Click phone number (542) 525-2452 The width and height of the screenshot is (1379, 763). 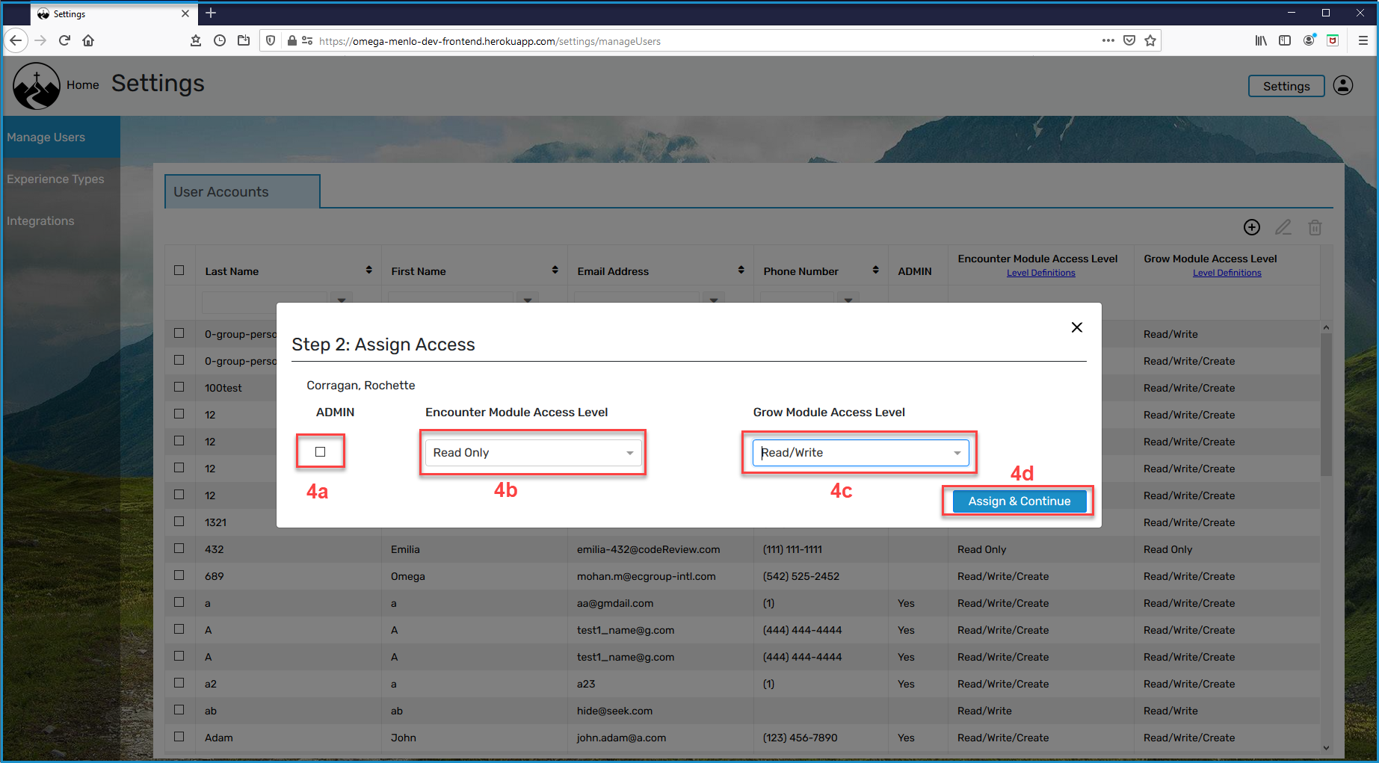pos(800,576)
